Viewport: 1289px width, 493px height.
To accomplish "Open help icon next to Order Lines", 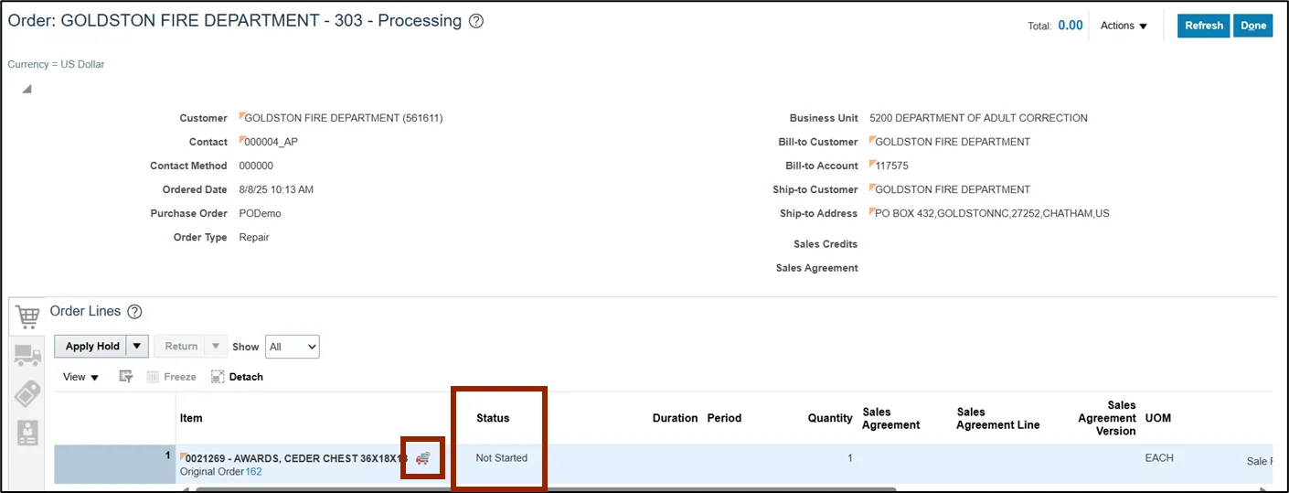I will (x=134, y=312).
